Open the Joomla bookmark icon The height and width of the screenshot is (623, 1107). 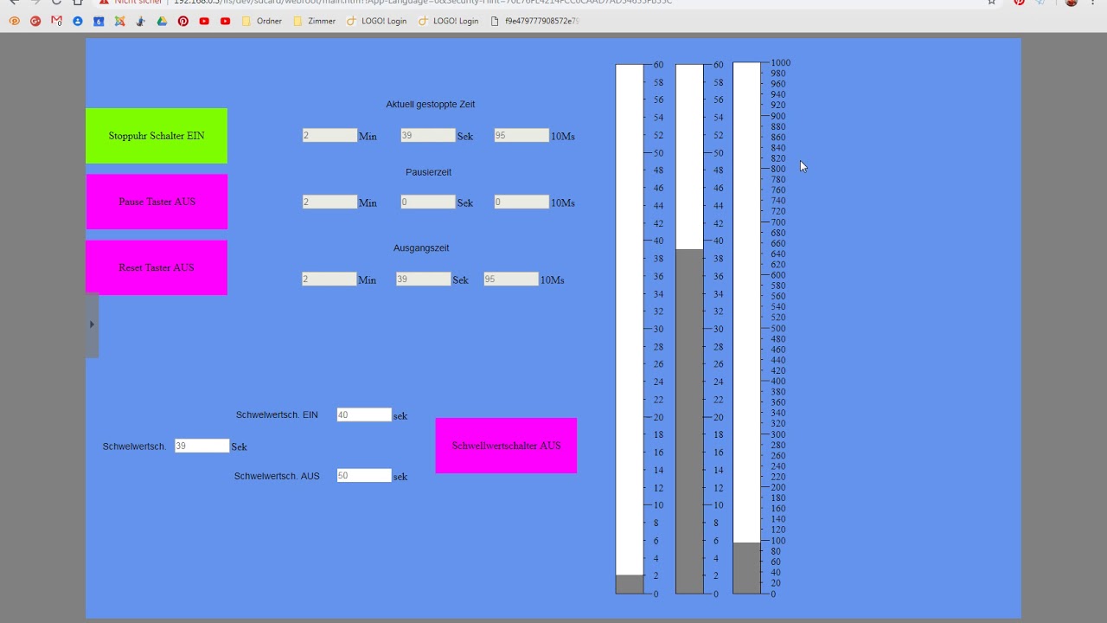119,21
